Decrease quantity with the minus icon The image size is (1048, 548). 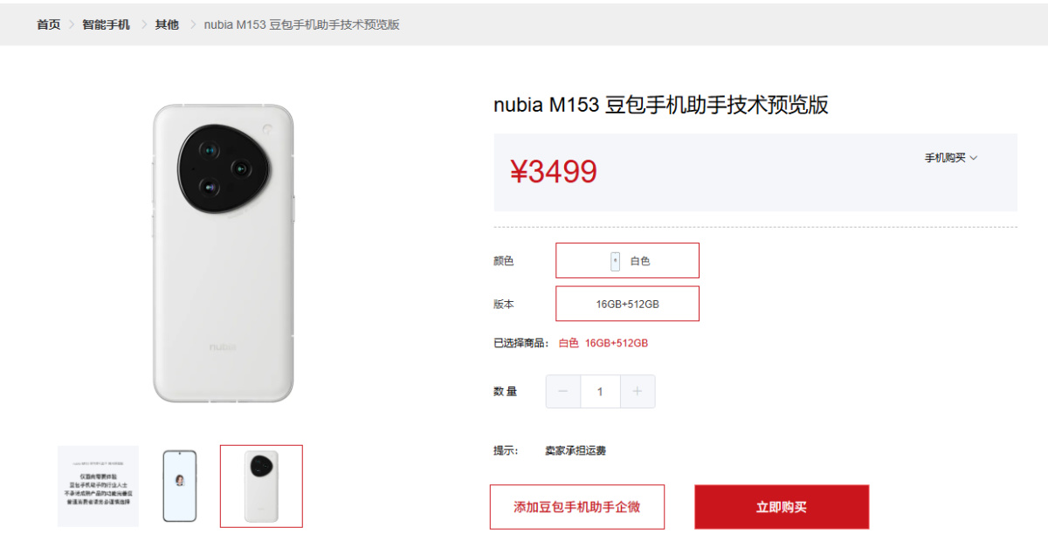563,392
